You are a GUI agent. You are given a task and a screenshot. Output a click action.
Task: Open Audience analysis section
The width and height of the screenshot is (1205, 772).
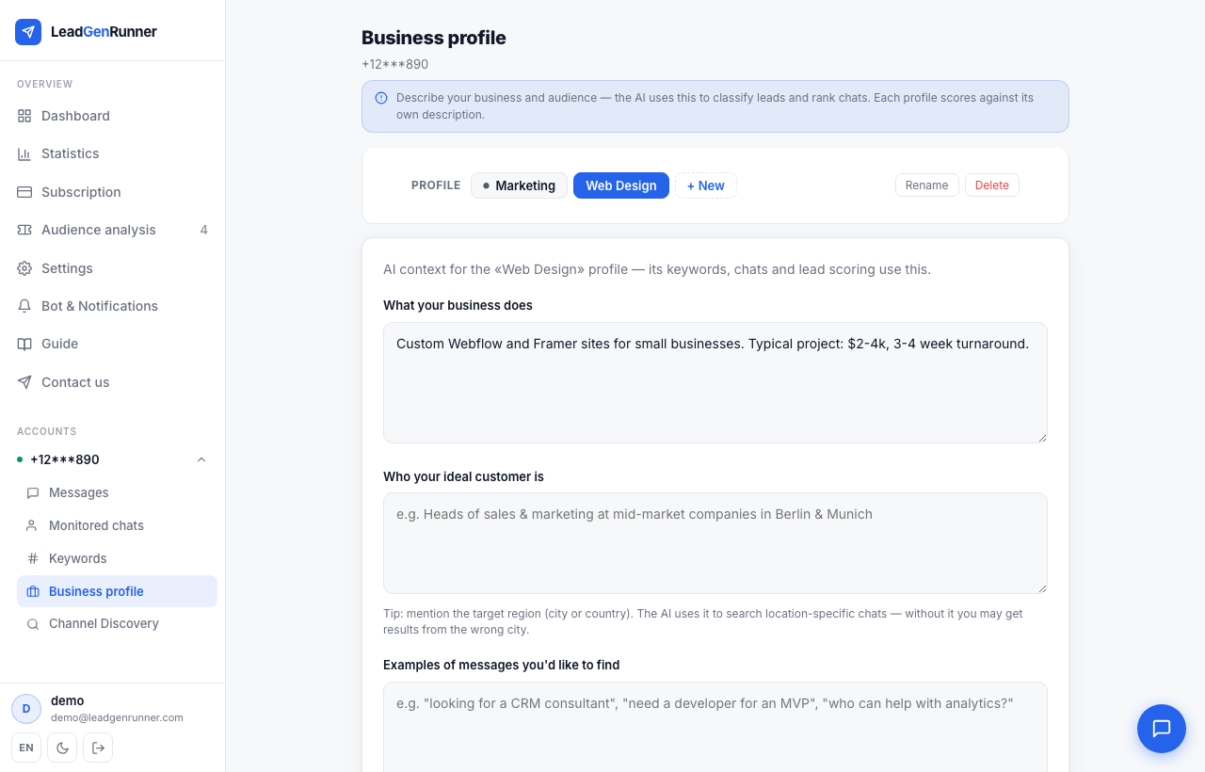click(x=112, y=230)
